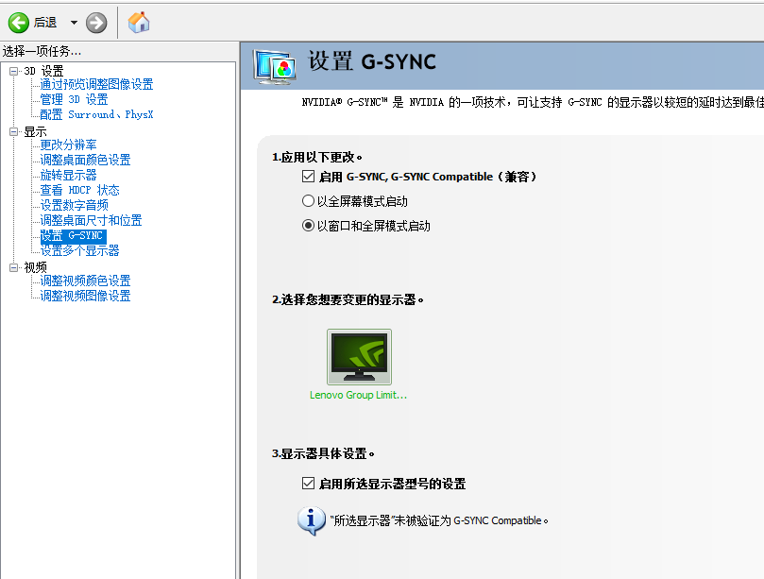
Task: Toggle 启用所选显示器型号的设置 checkbox
Action: tap(308, 483)
